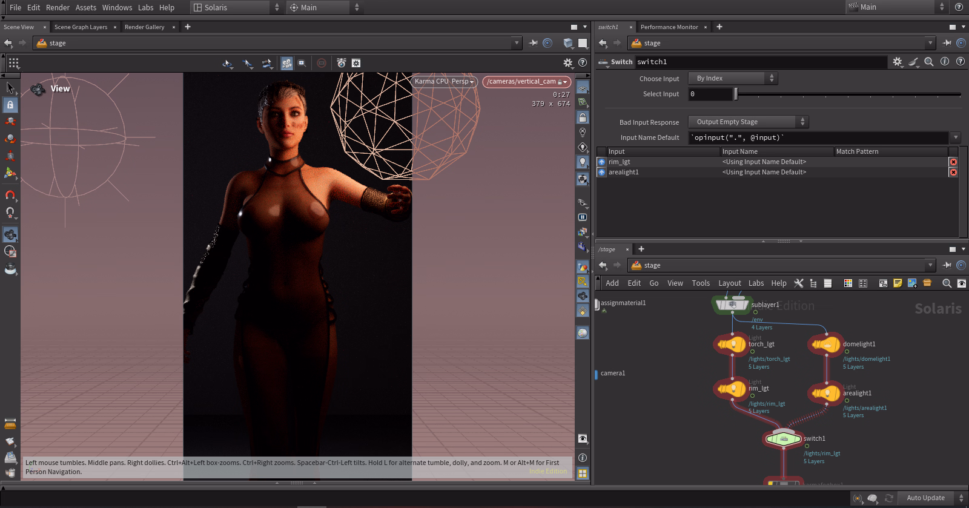Image resolution: width=969 pixels, height=508 pixels.
Task: Toggle the camera lock icon in viewport sidebar
Action: (x=583, y=117)
